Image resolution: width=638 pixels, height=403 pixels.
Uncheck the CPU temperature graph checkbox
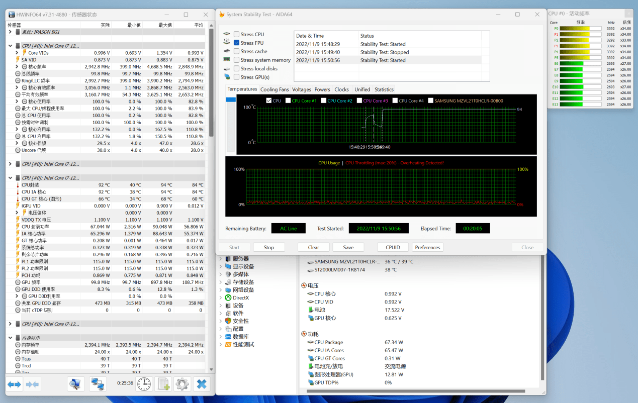[269, 100]
